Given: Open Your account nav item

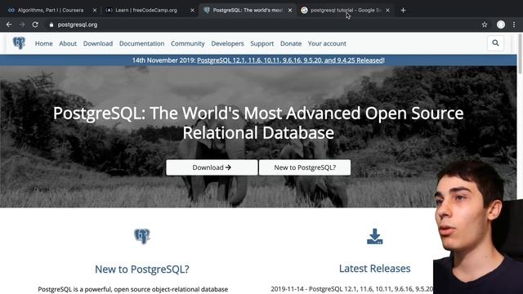Looking at the screenshot, I should pos(327,43).
